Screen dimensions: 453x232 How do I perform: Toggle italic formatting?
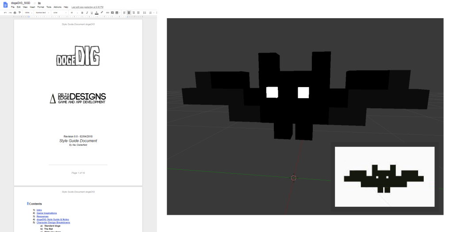point(87,12)
